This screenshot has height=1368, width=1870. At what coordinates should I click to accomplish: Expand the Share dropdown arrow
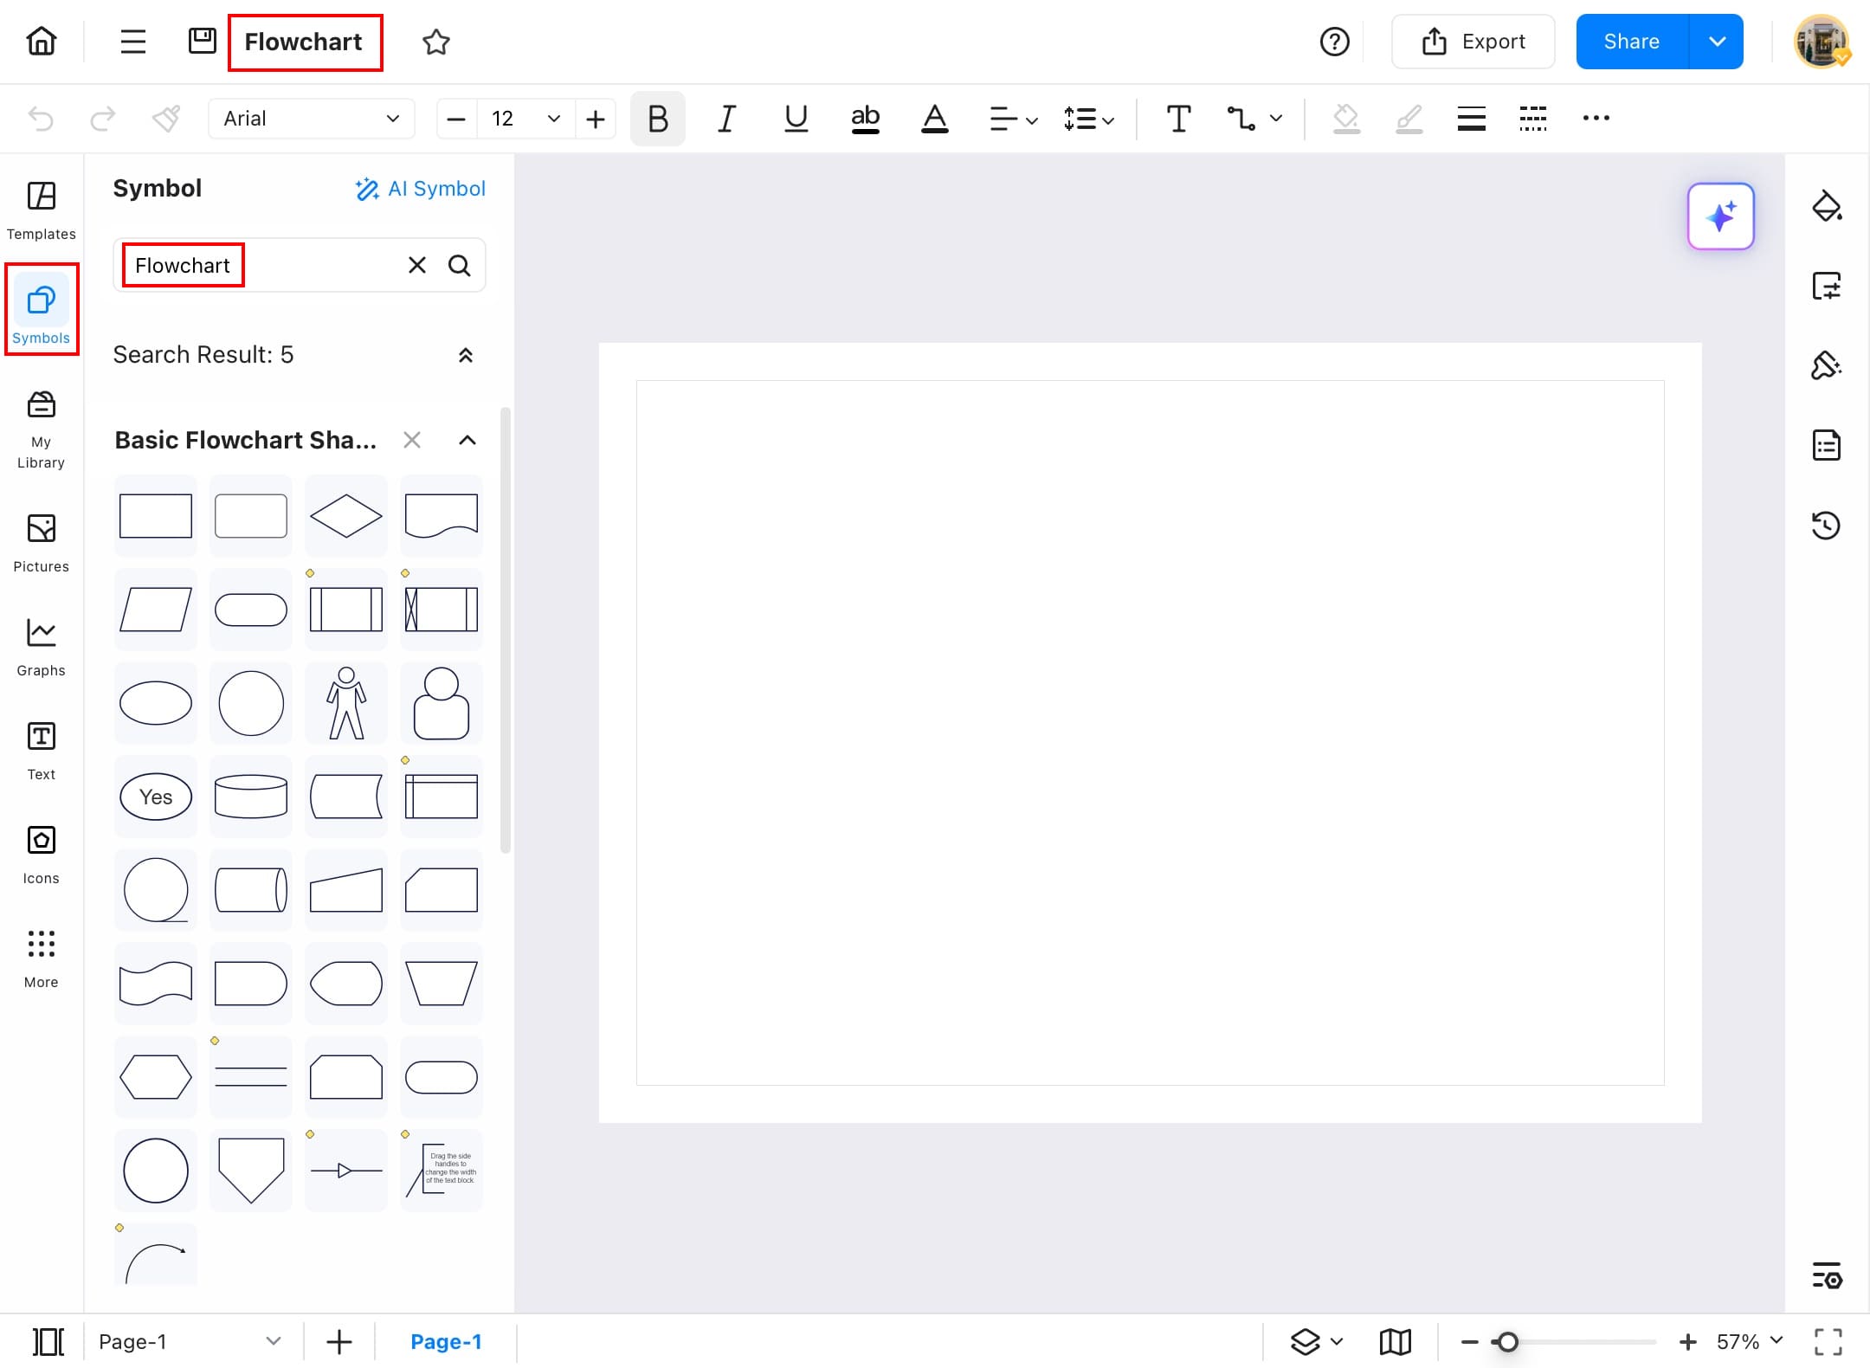click(x=1717, y=42)
